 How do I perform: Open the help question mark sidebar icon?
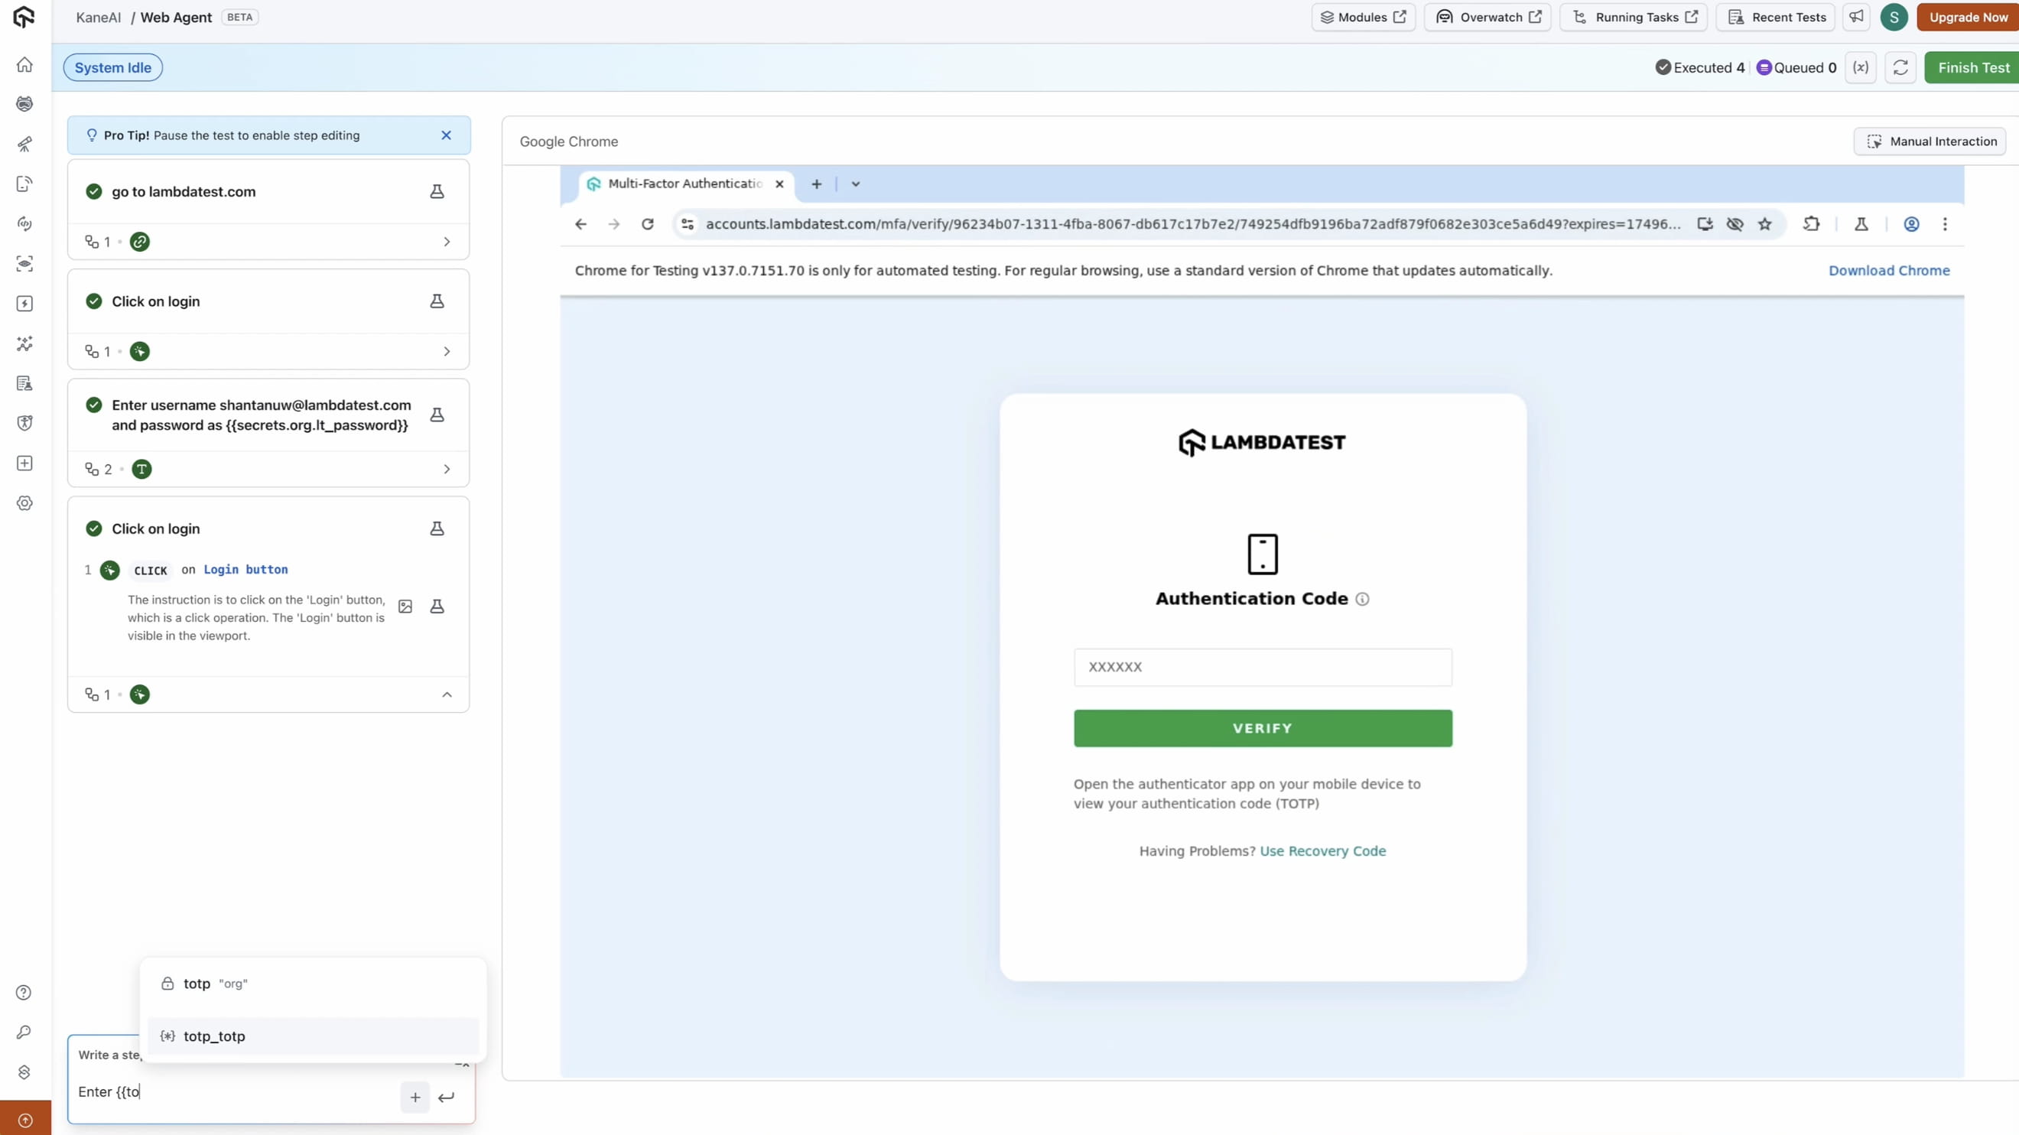(x=24, y=992)
